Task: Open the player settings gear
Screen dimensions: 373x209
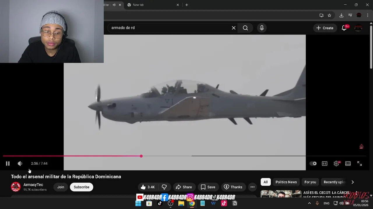Action: click(x=336, y=163)
